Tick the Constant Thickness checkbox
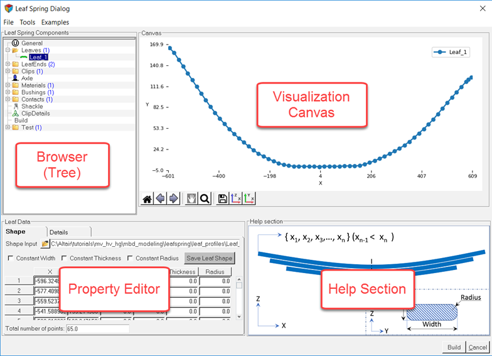 64,258
